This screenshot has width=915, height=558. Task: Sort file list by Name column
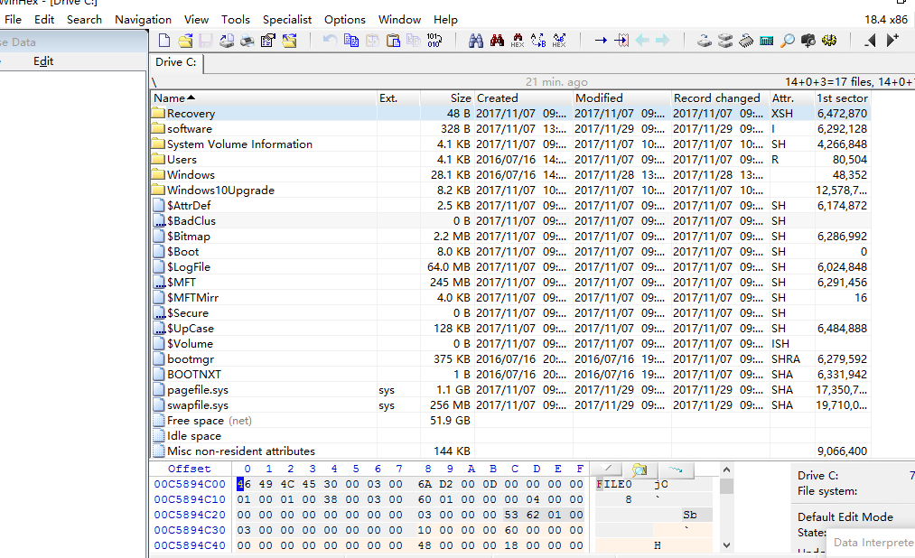tap(169, 98)
